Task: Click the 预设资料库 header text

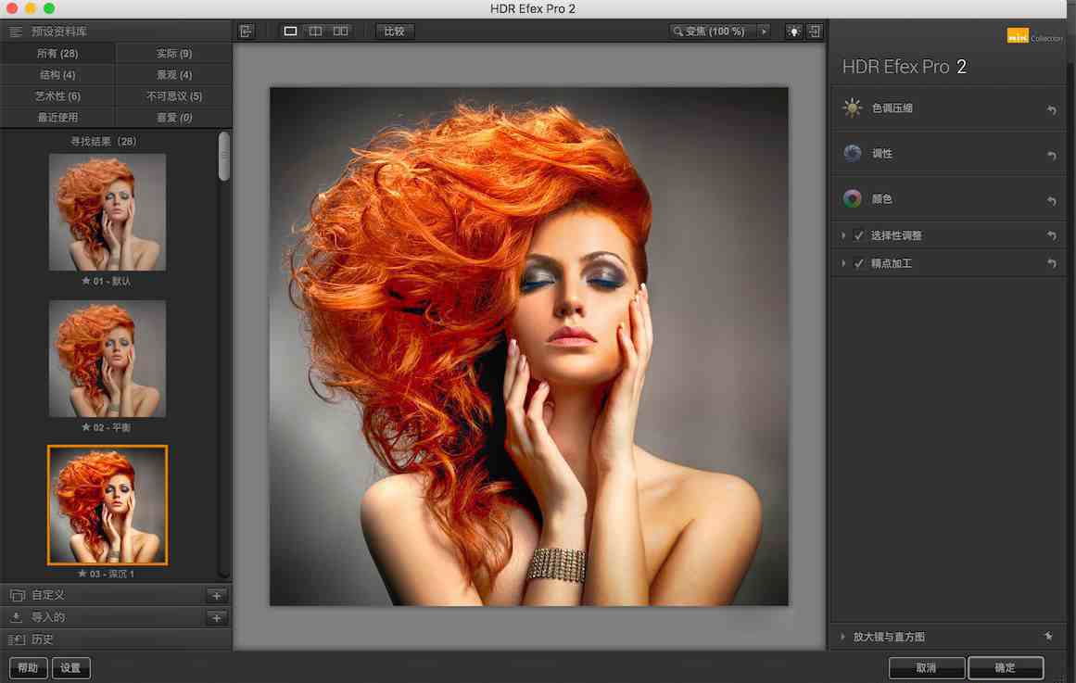Action: click(x=59, y=32)
